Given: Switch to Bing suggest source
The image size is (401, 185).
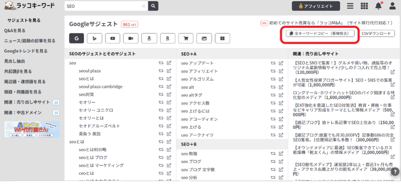Looking at the screenshot, I should [x=95, y=38].
